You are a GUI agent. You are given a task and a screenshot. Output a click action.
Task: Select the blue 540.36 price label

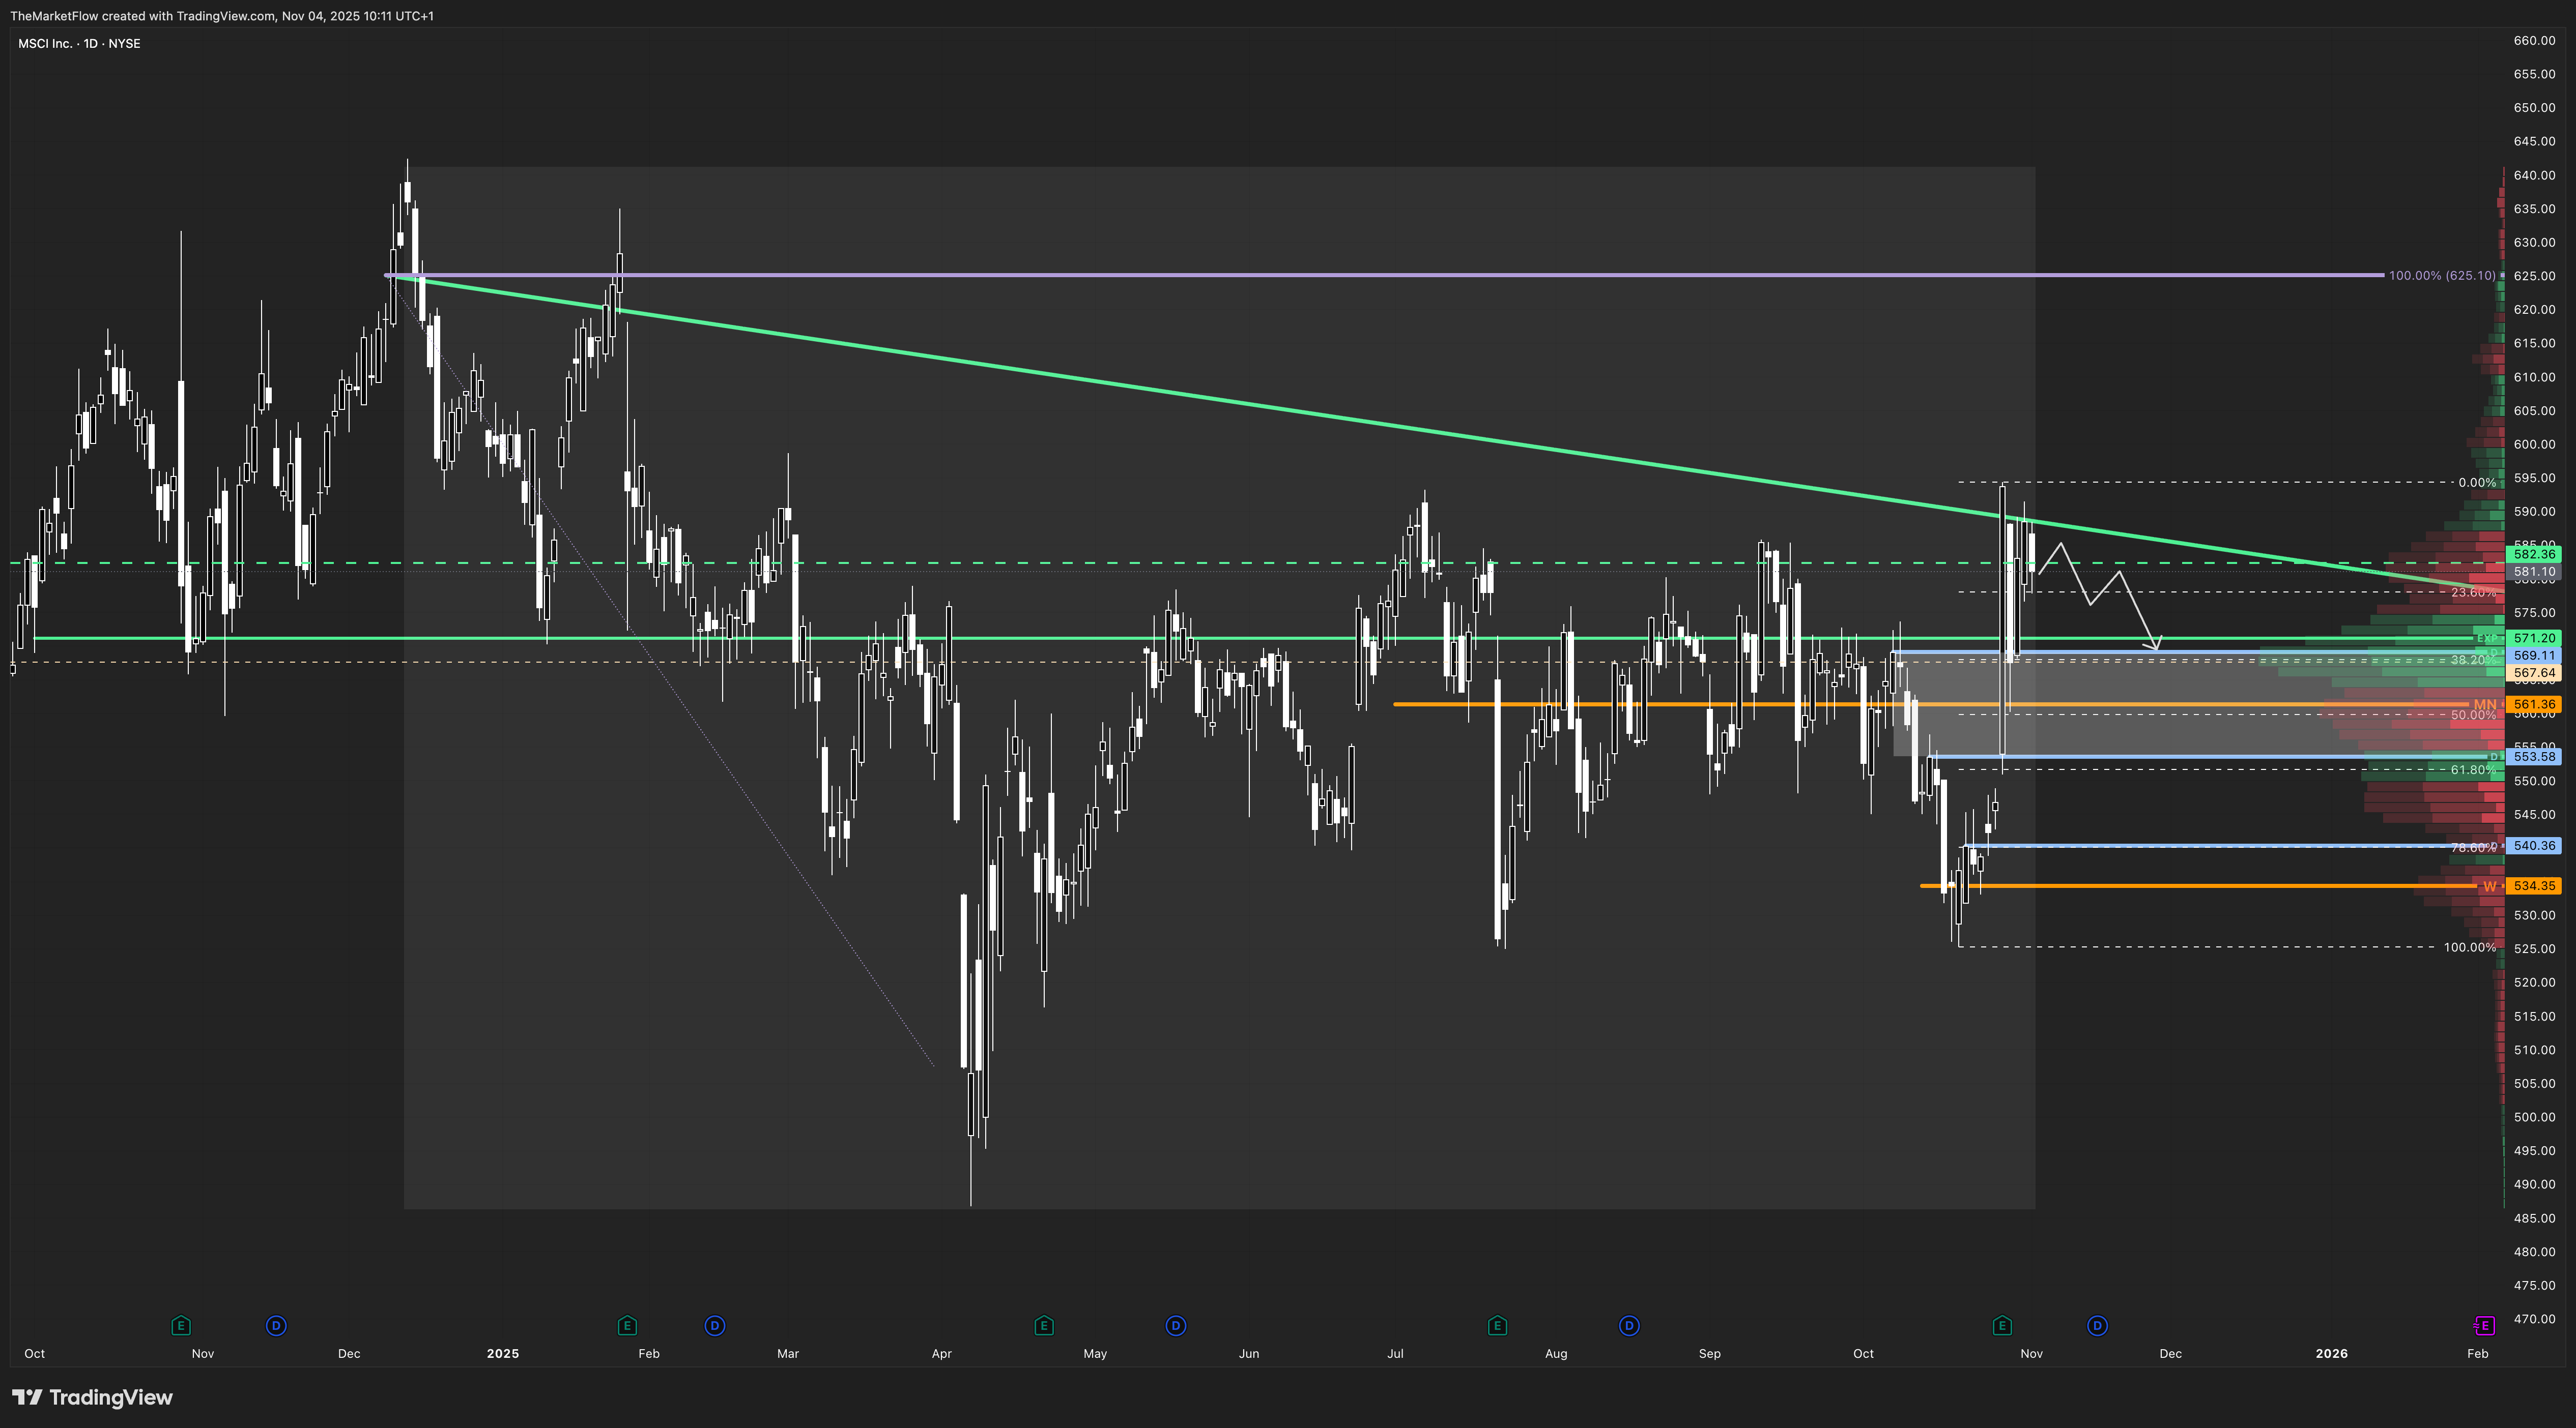pos(2534,845)
